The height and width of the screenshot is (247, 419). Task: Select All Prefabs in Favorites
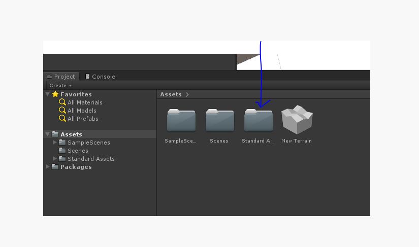tap(83, 119)
